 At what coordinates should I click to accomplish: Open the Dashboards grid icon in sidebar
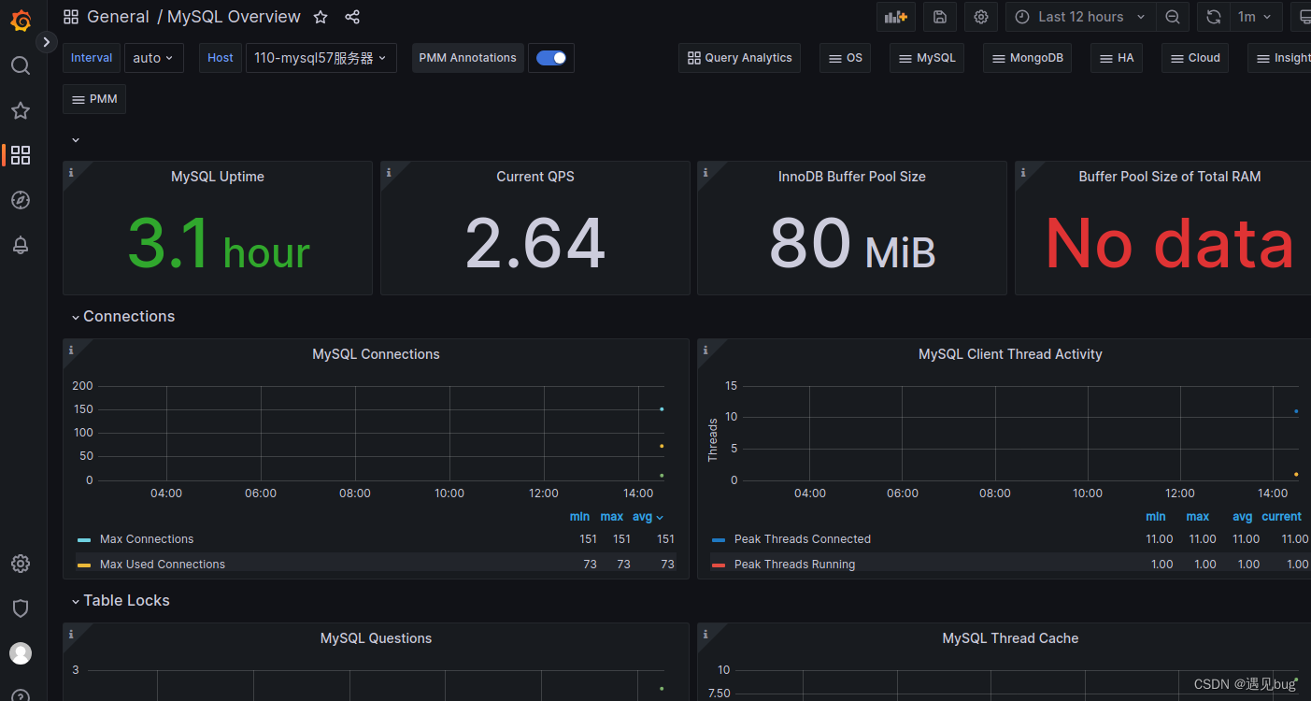click(x=21, y=155)
